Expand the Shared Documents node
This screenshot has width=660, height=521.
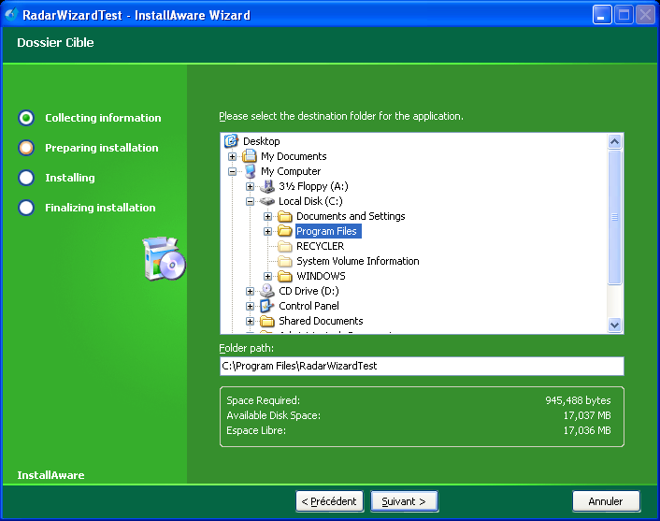[x=250, y=322]
